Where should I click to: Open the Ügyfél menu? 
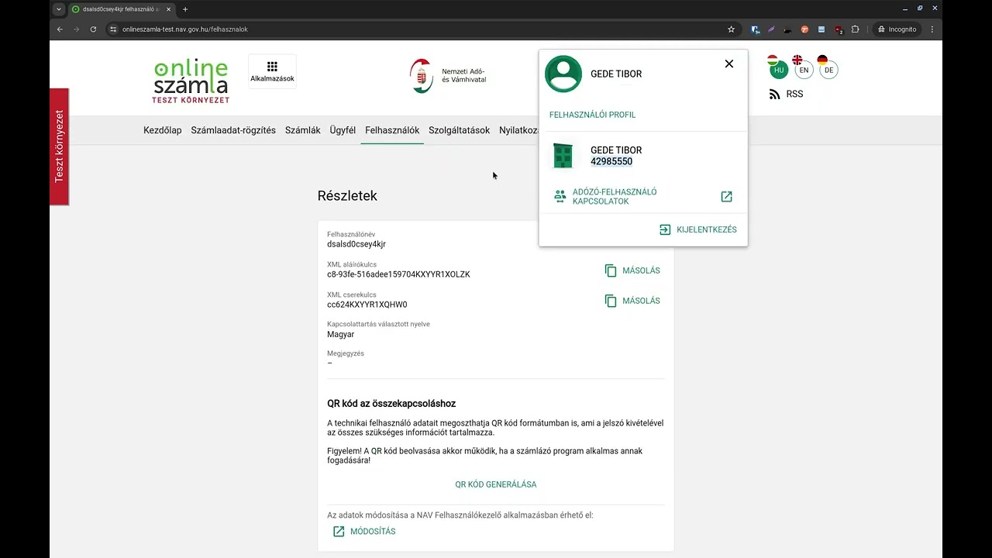pyautogui.click(x=343, y=130)
